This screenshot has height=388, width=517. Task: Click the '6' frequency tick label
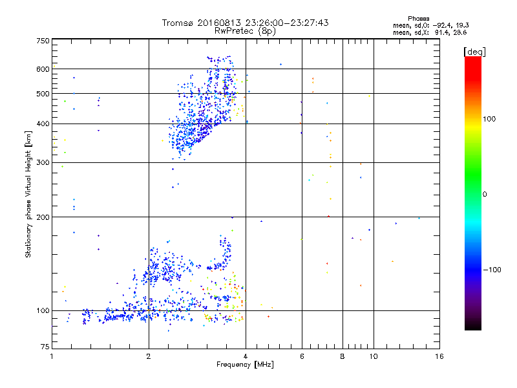click(x=302, y=356)
